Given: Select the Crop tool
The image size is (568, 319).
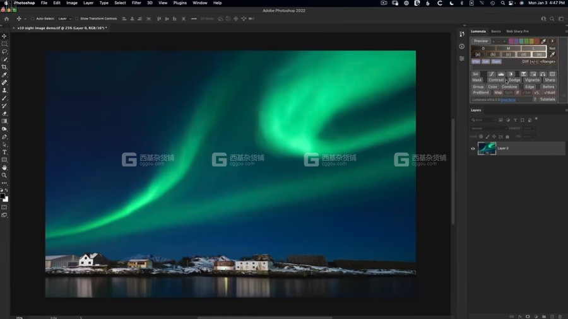Looking at the screenshot, I should pos(4,67).
